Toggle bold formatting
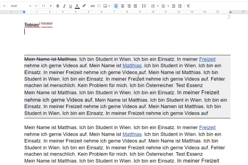Viewport: 248px width, 165px height. (58, 6)
